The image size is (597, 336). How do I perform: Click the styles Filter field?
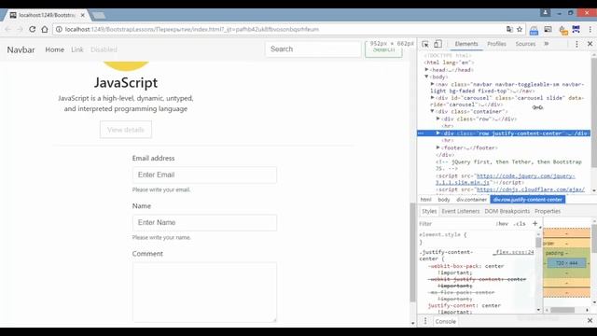(x=455, y=224)
